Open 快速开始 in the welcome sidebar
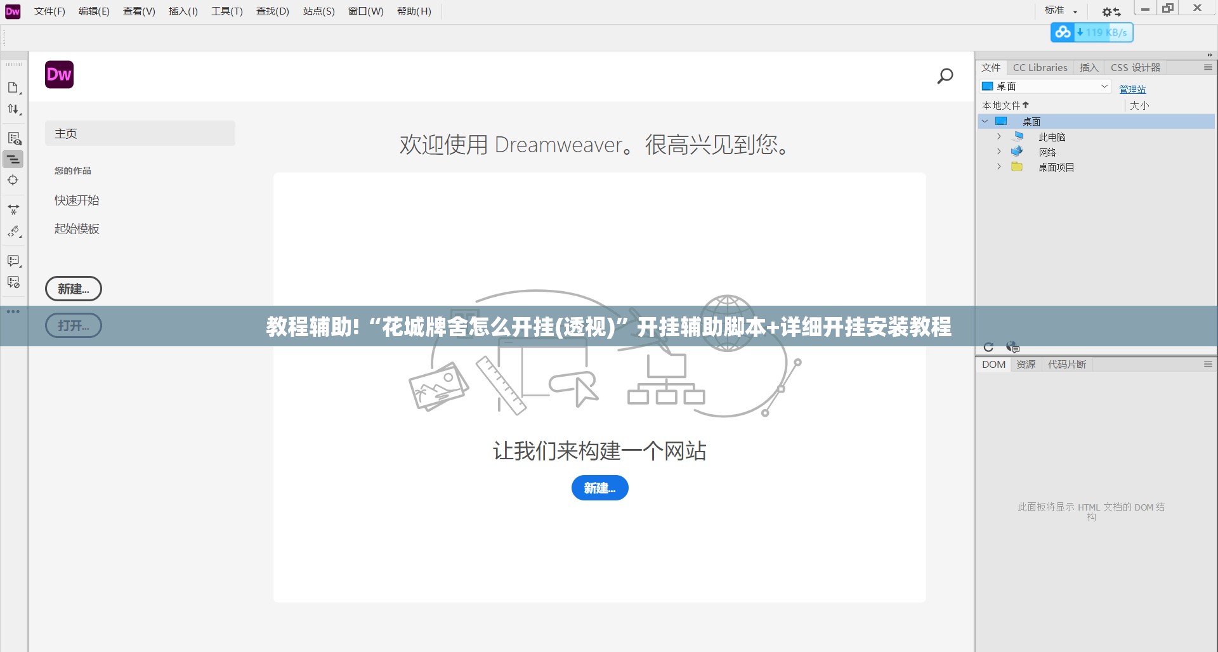 (x=77, y=200)
